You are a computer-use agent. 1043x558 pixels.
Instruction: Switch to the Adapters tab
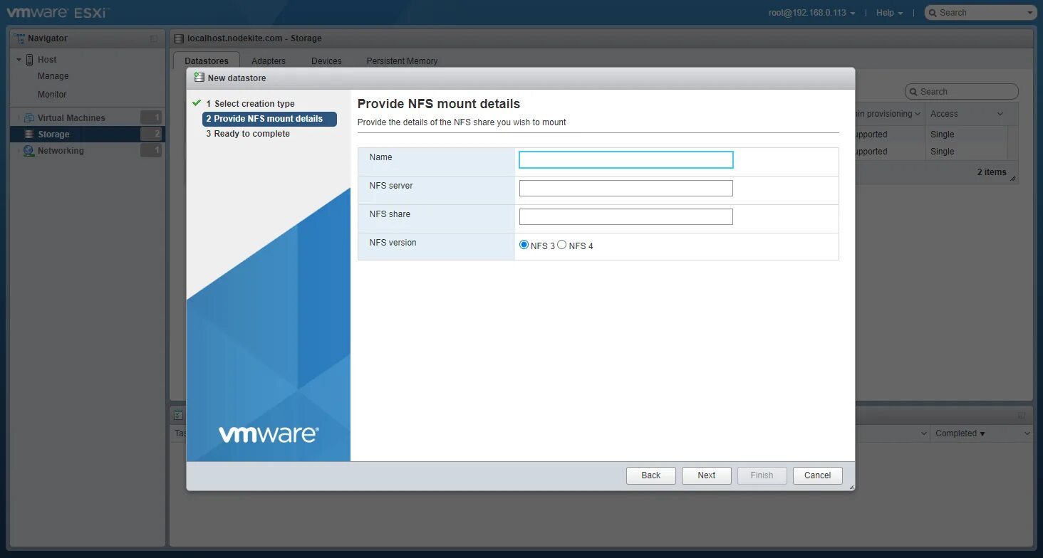pyautogui.click(x=269, y=60)
